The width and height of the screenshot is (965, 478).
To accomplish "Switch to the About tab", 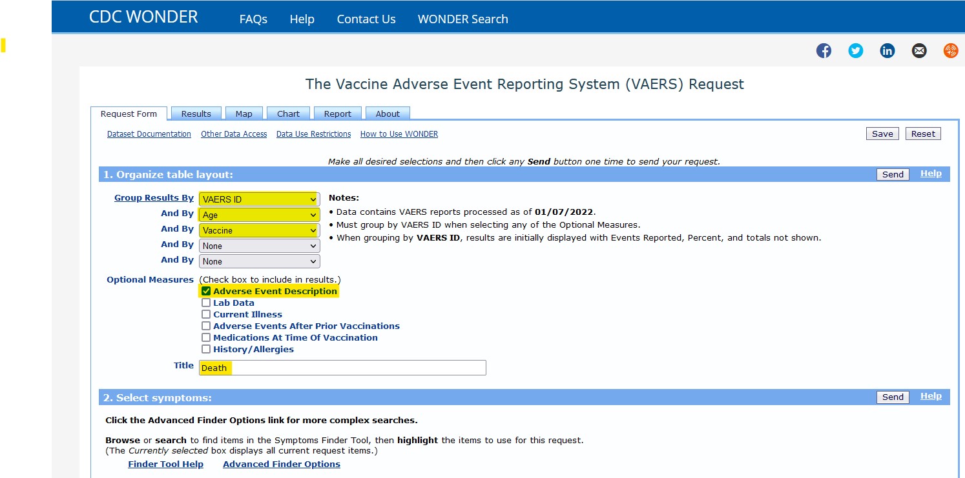I will 388,114.
